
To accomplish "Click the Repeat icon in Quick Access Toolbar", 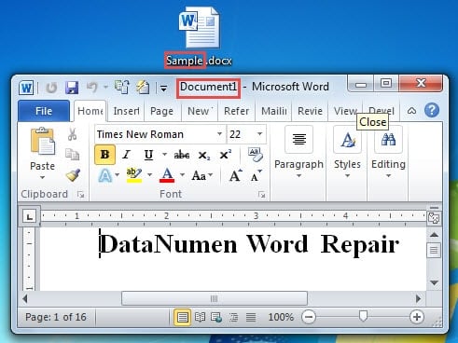I will [51, 88].
